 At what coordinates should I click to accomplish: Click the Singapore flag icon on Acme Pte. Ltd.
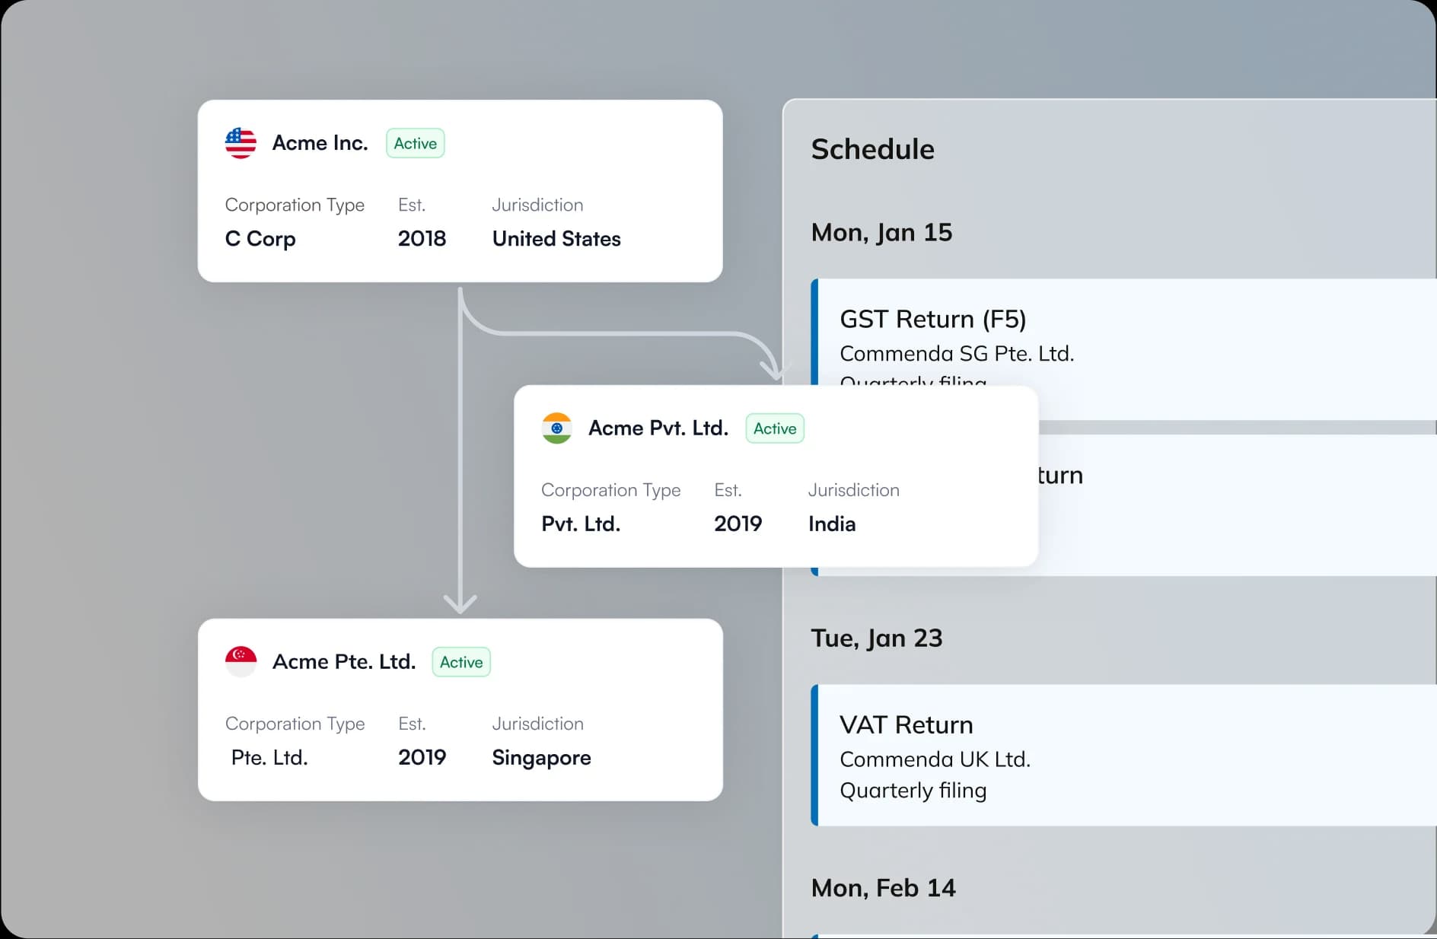click(x=241, y=661)
